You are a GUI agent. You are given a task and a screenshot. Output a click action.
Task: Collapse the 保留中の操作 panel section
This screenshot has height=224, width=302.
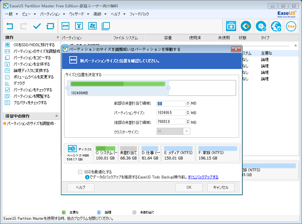pos(56,116)
